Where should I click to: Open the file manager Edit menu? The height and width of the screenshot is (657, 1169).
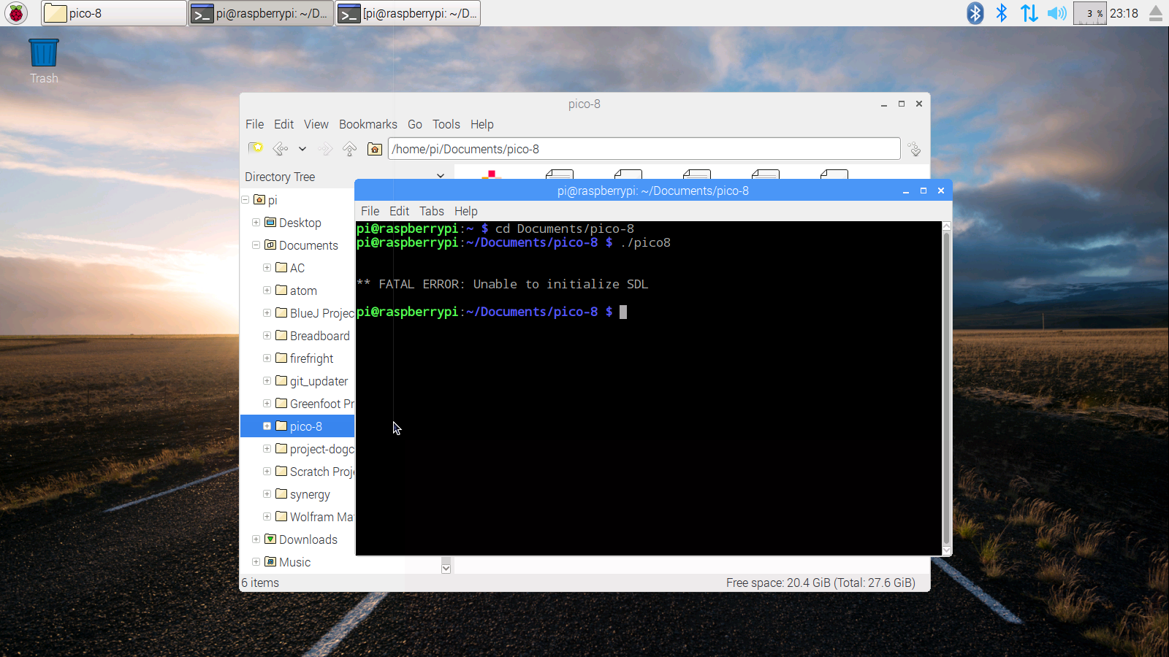pyautogui.click(x=283, y=124)
